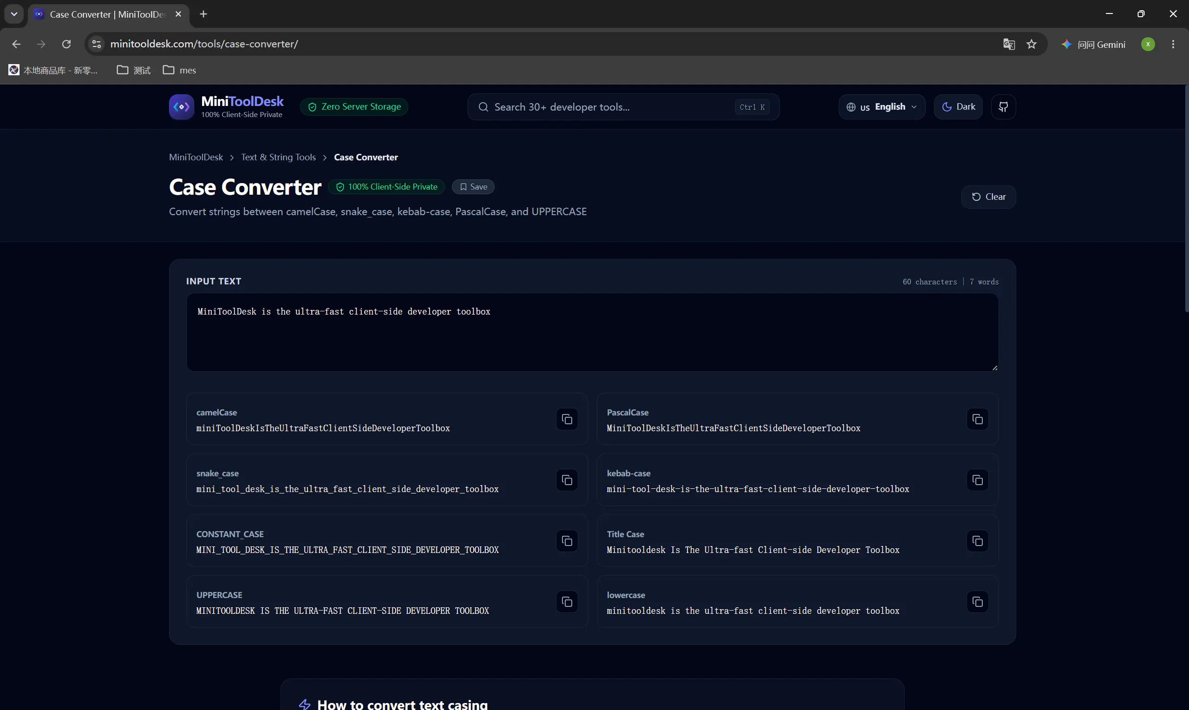The width and height of the screenshot is (1189, 710).
Task: View site information icon in address bar
Action: click(97, 44)
